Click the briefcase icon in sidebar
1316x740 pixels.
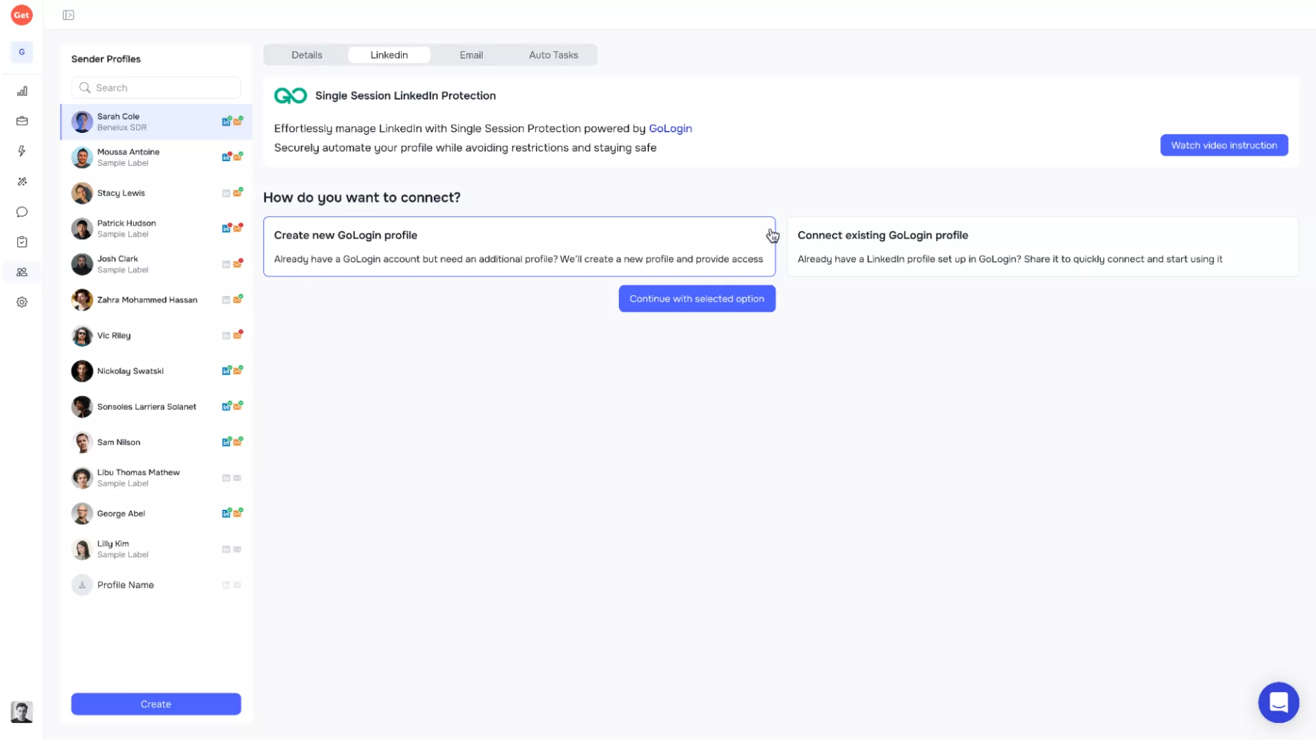point(22,121)
